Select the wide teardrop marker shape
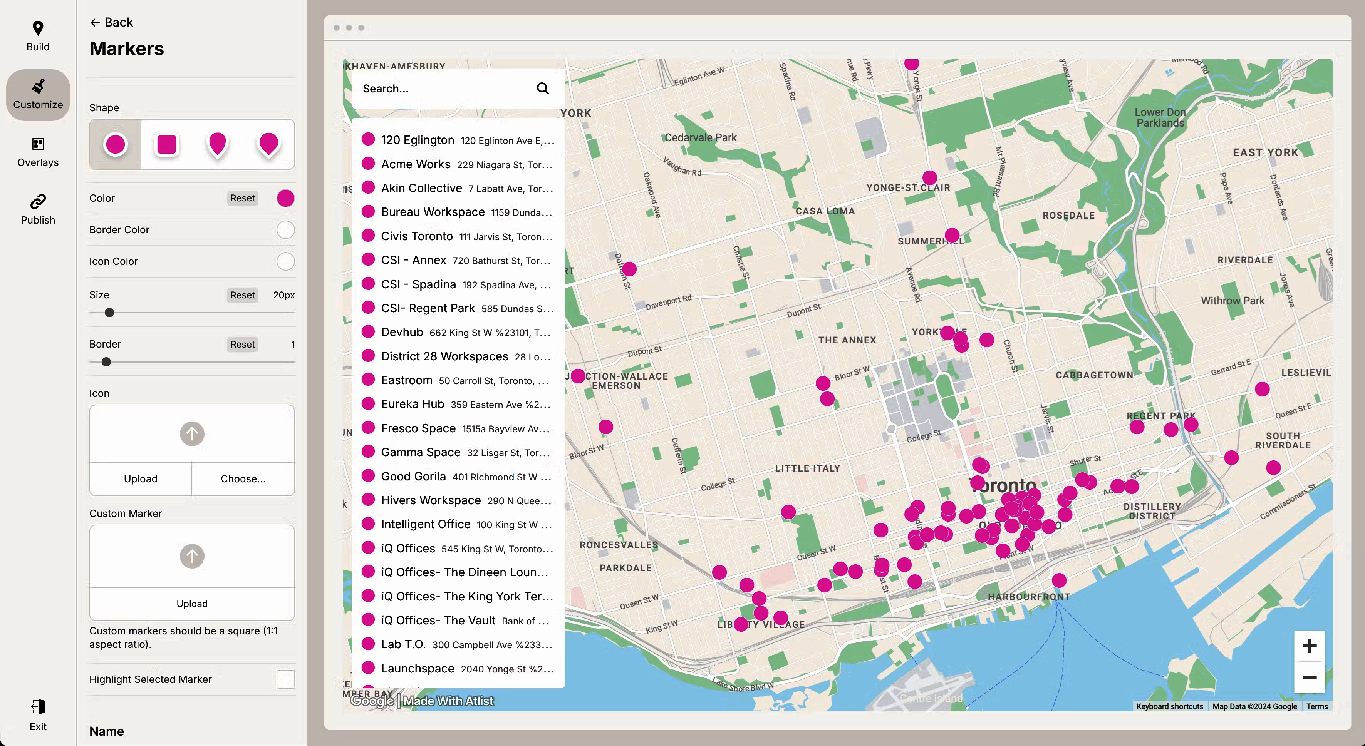This screenshot has height=746, width=1365. coord(269,144)
